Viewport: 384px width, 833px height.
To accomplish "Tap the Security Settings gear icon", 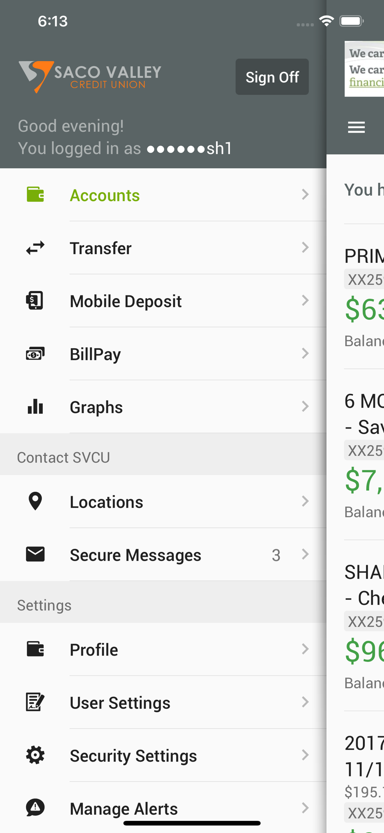I will pos(35,755).
